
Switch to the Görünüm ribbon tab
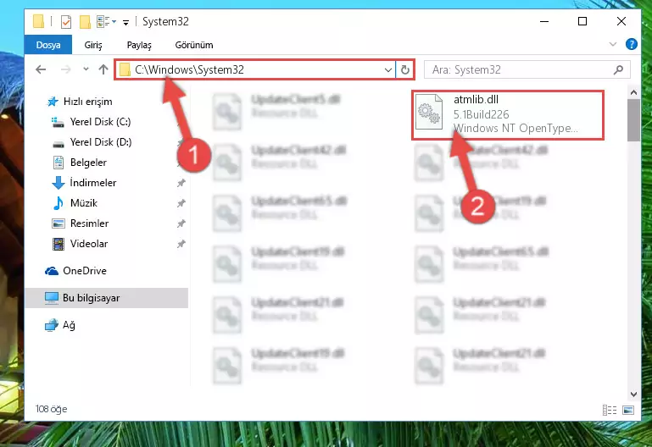(194, 45)
